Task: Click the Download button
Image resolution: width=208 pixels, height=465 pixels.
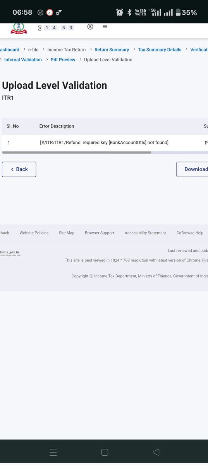Action: tap(192, 169)
